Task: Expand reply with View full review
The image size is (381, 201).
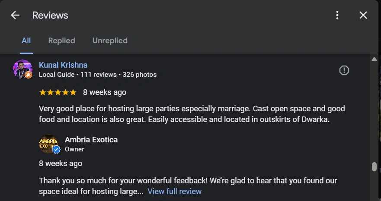Action: pos(174,192)
